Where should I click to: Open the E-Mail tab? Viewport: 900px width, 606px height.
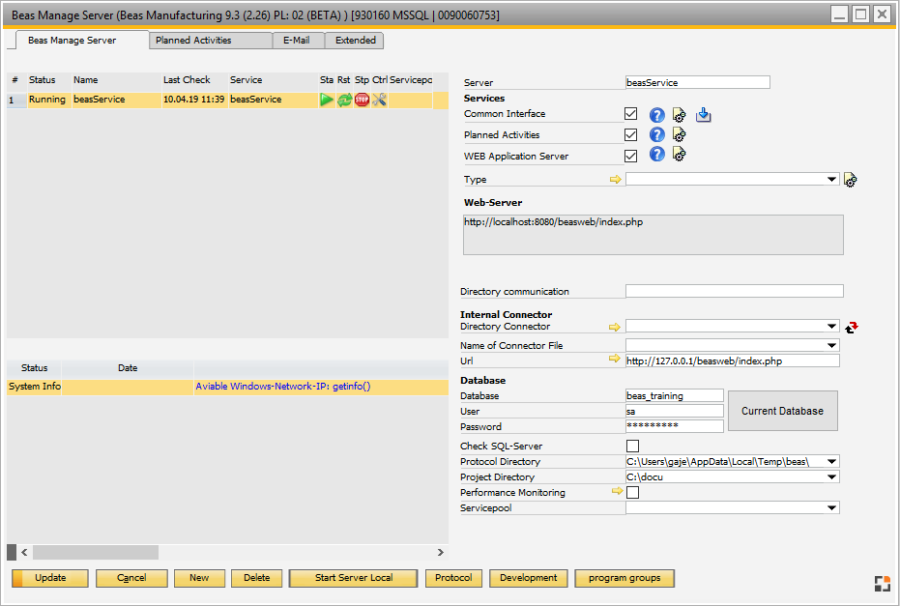pos(298,41)
